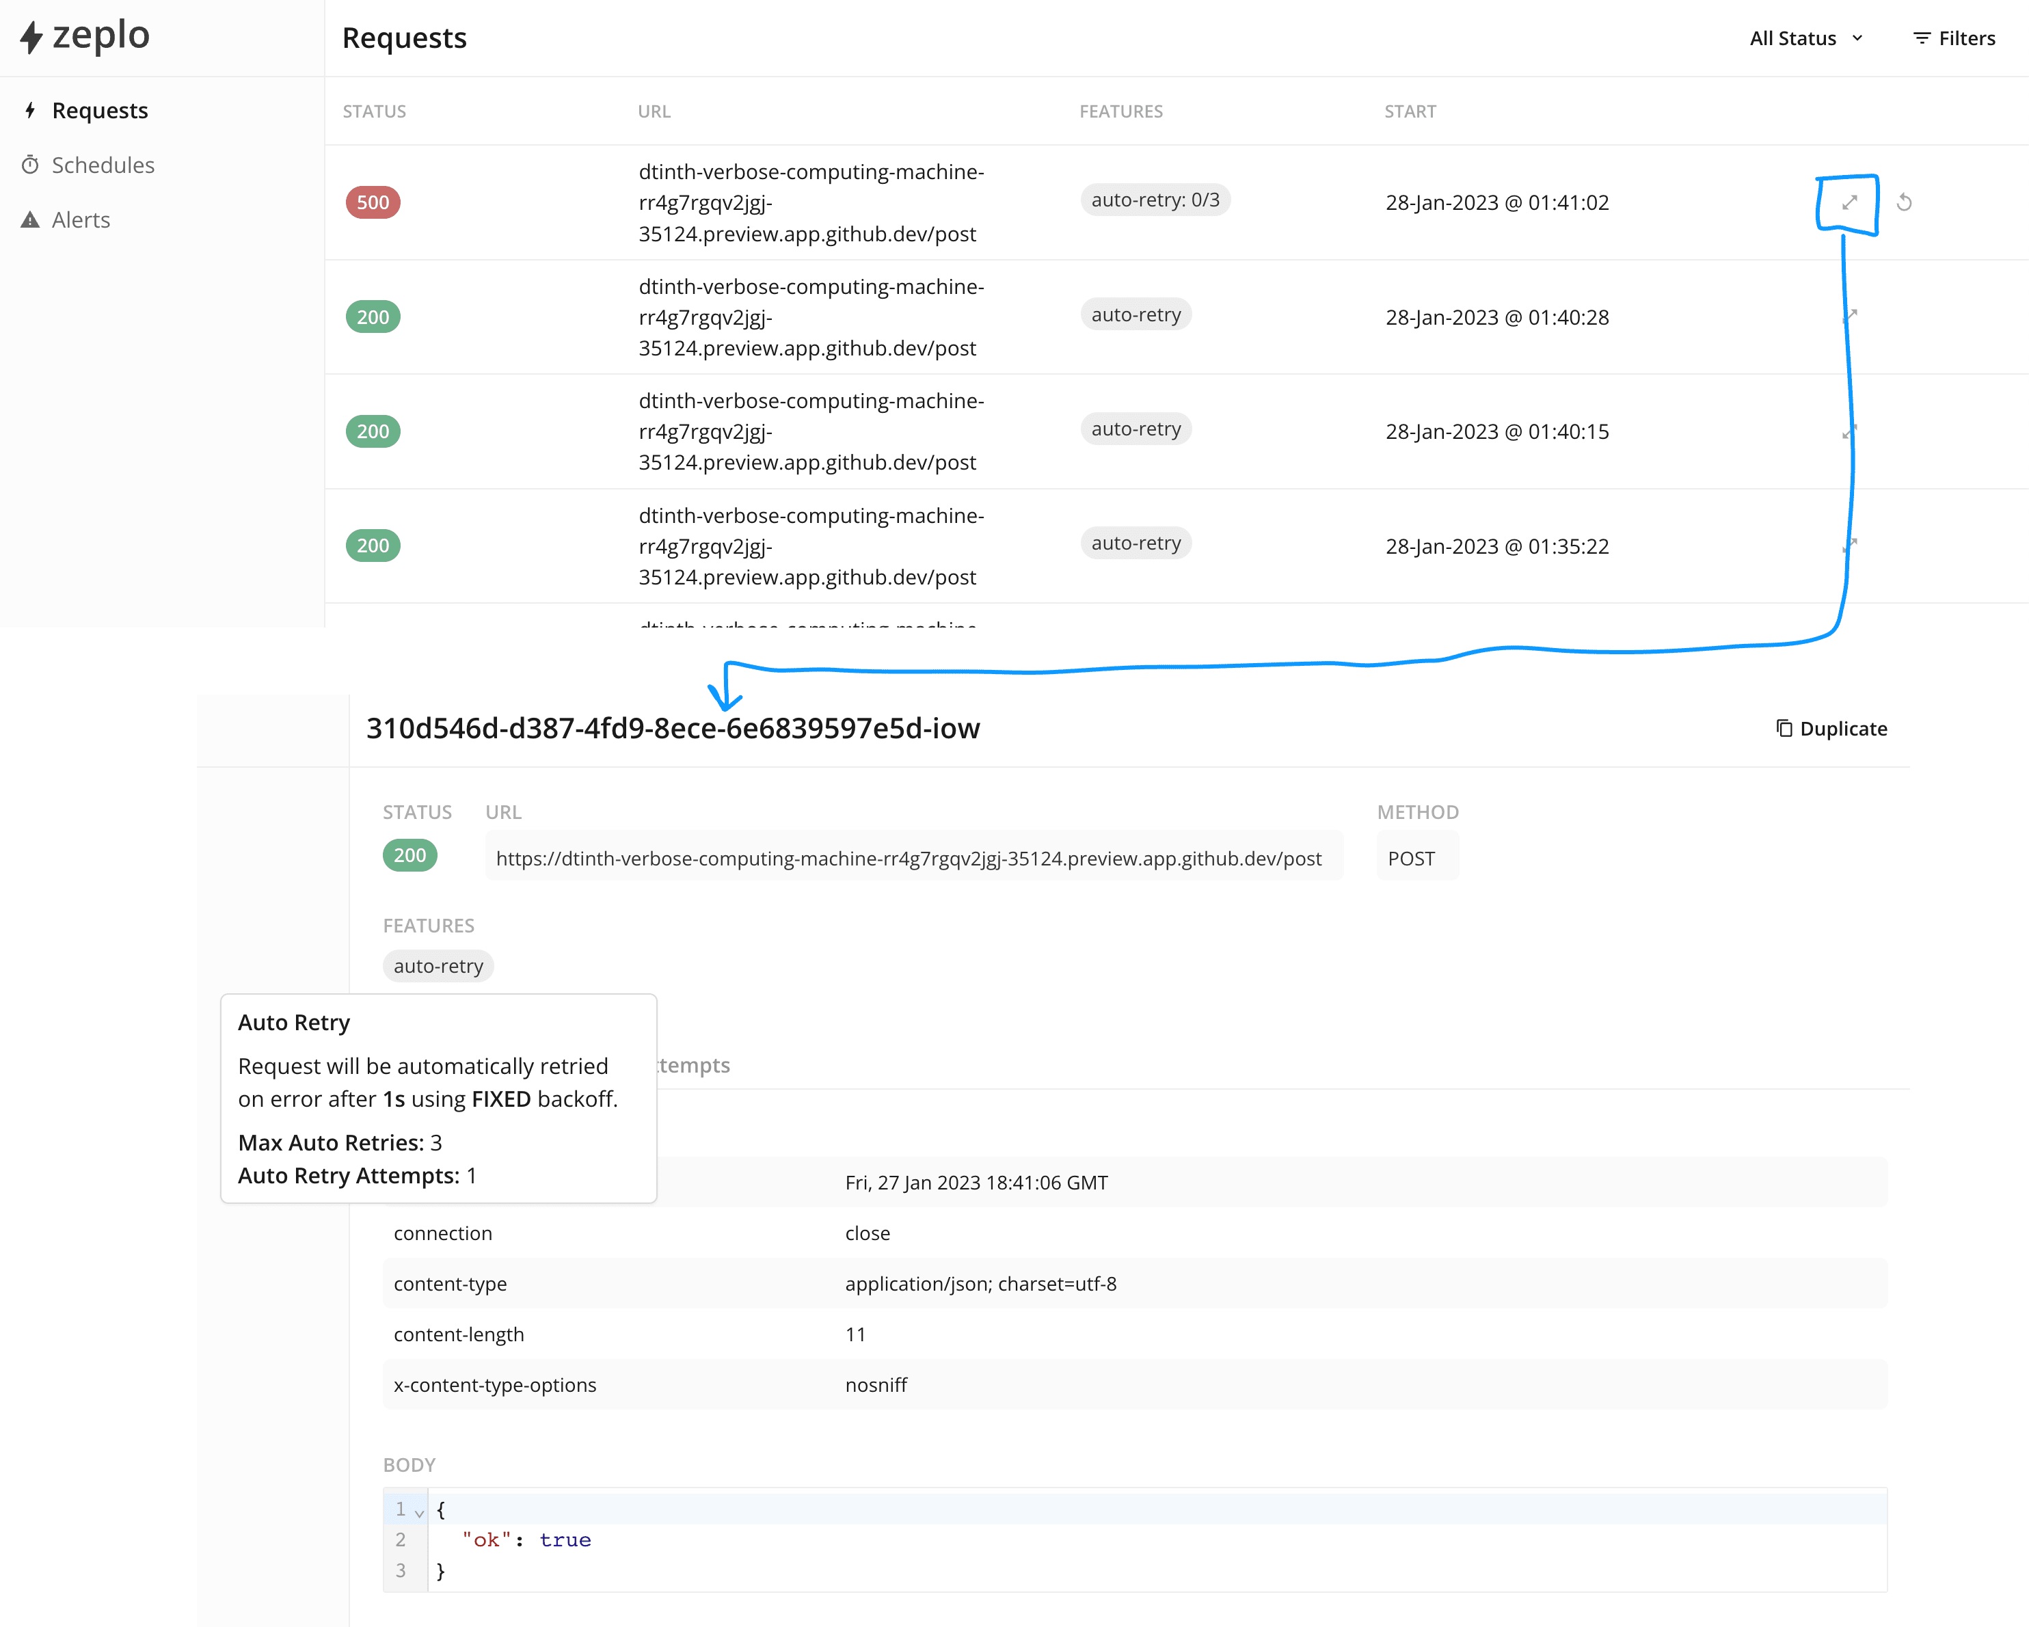The image size is (2029, 1627).
Task: Click the URL of the 01:40:15 request
Action: (x=811, y=432)
